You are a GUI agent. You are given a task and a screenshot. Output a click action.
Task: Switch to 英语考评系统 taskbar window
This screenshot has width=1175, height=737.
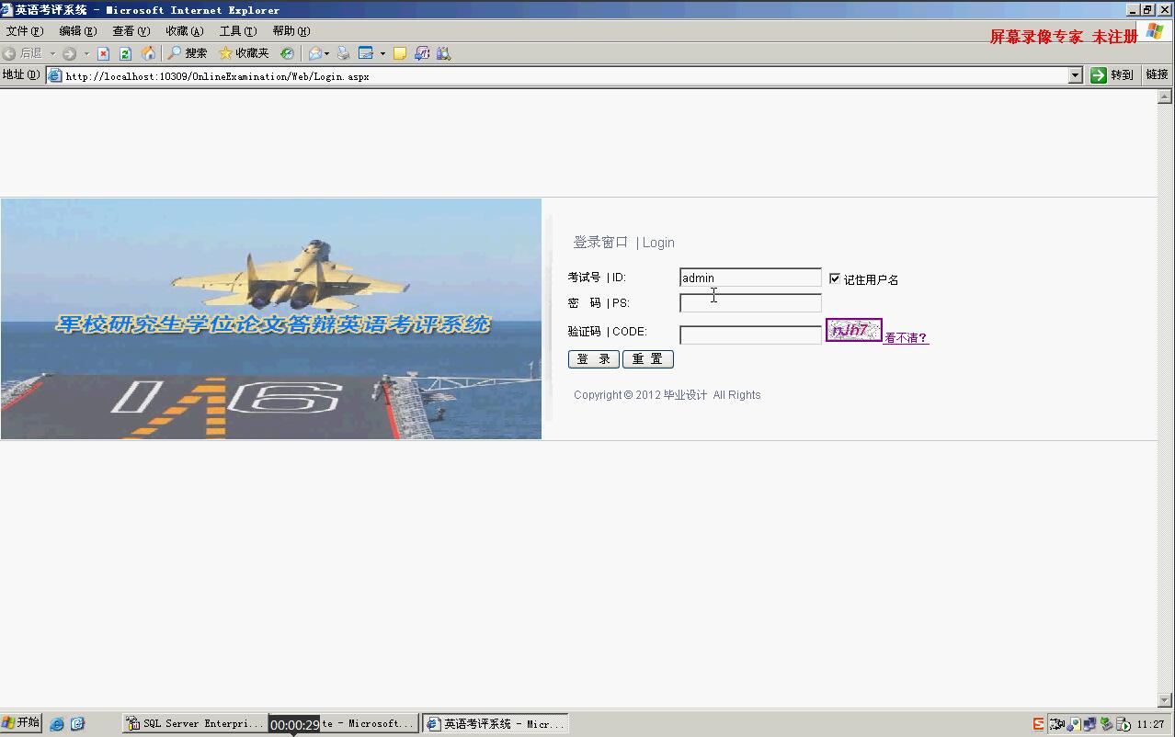point(496,724)
